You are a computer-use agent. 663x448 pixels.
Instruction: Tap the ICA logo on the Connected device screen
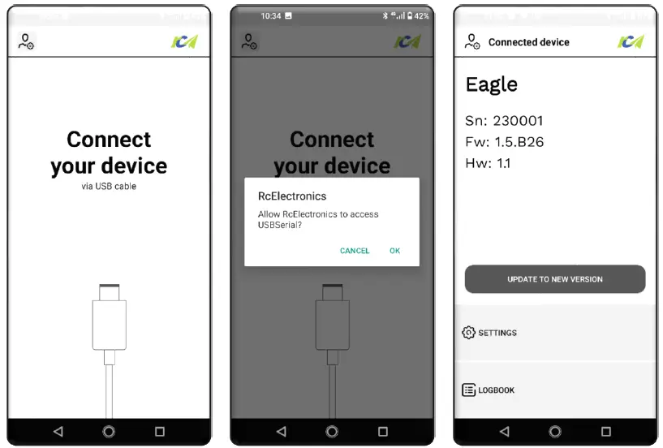(631, 41)
